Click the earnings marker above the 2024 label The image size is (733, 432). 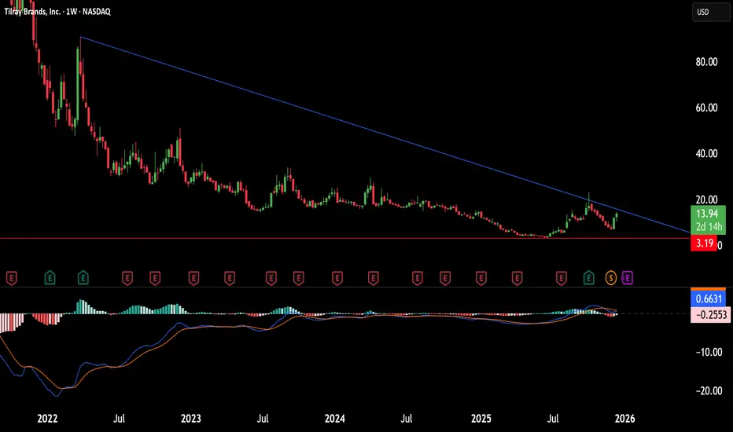click(337, 278)
